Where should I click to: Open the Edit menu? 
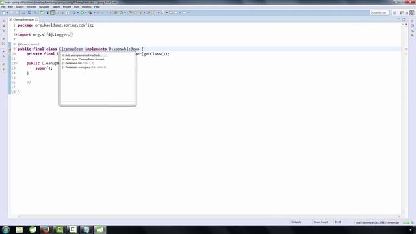10,7
